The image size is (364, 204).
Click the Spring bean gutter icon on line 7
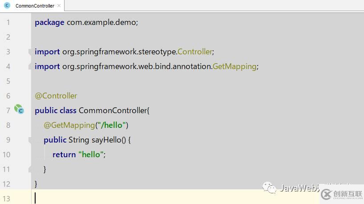click(19, 109)
